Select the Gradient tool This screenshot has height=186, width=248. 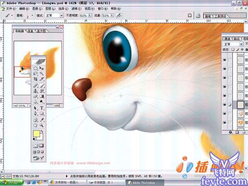tap(41, 96)
